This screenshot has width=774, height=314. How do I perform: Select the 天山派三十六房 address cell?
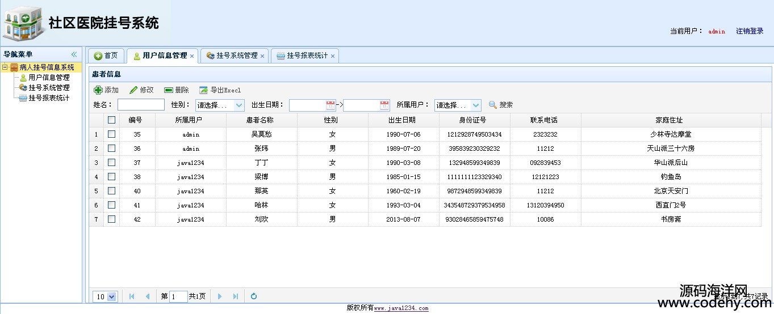coord(671,148)
